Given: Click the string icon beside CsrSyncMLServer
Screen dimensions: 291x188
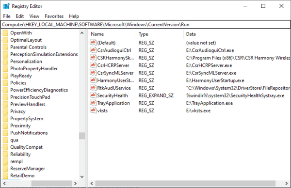Looking at the screenshot, I should coord(93,73).
